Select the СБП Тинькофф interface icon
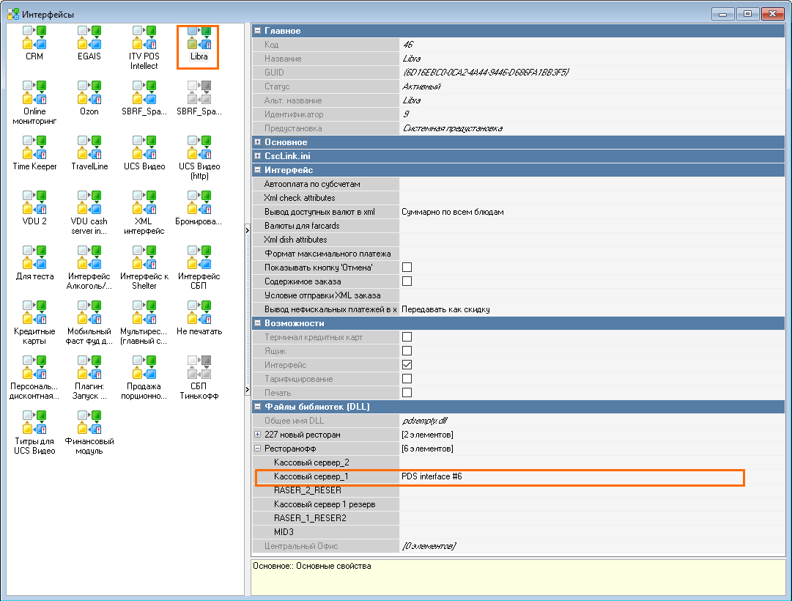 199,369
